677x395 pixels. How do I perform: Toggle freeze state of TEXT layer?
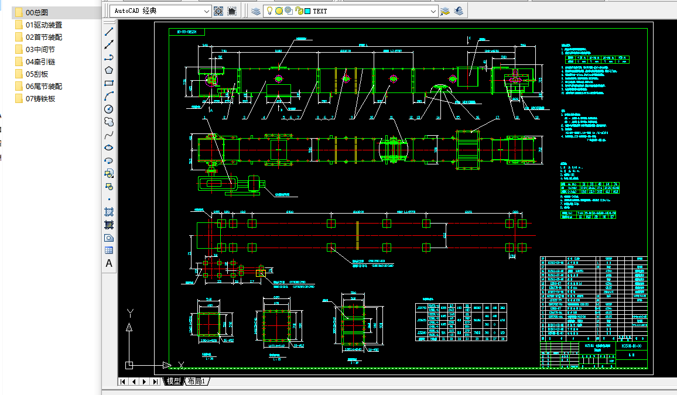click(279, 11)
